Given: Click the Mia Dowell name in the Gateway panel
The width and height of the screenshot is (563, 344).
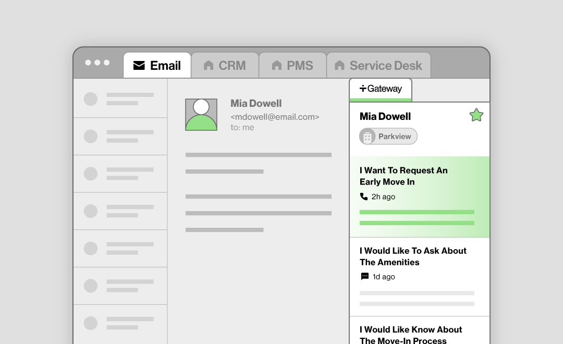Looking at the screenshot, I should point(385,116).
